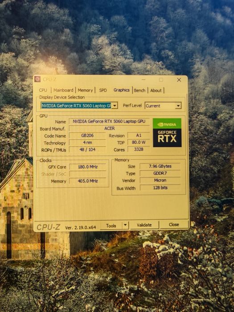Switch to the CPU tab
This screenshot has height=312, width=234.
pyautogui.click(x=43, y=90)
